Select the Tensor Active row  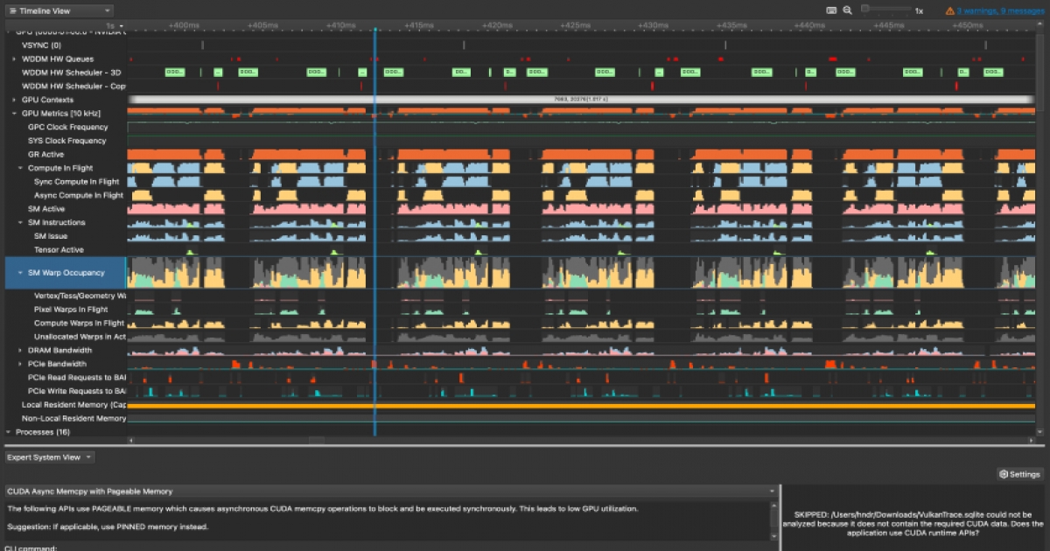pos(59,249)
